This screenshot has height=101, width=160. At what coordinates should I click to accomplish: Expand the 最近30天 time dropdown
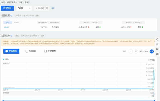coord(12,2)
